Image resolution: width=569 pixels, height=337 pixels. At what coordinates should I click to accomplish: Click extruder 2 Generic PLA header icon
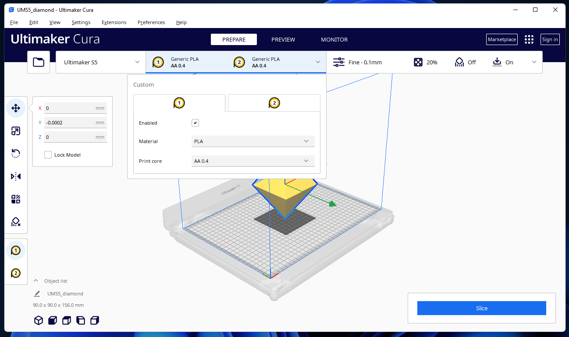pyautogui.click(x=239, y=62)
